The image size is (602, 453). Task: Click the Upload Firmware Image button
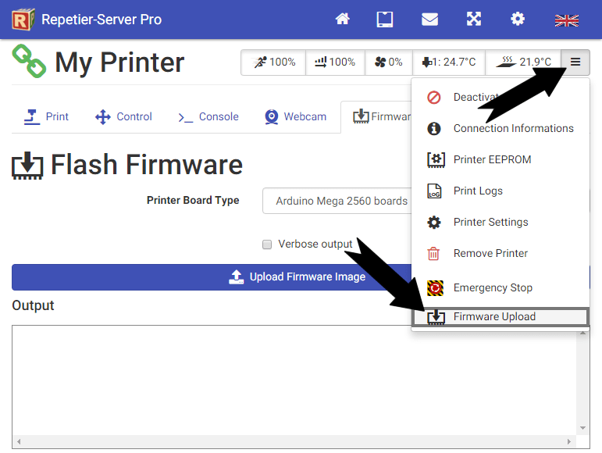coord(211,277)
